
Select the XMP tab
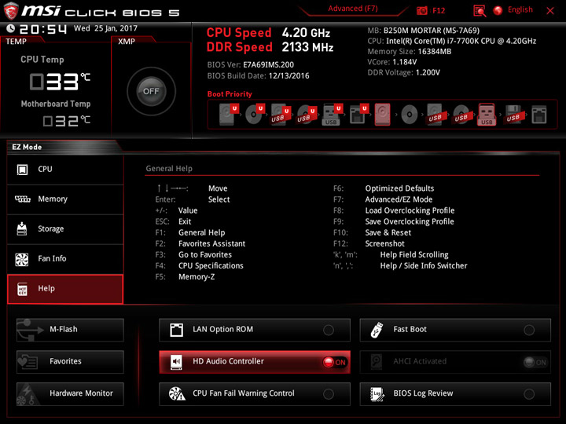pyautogui.click(x=127, y=42)
